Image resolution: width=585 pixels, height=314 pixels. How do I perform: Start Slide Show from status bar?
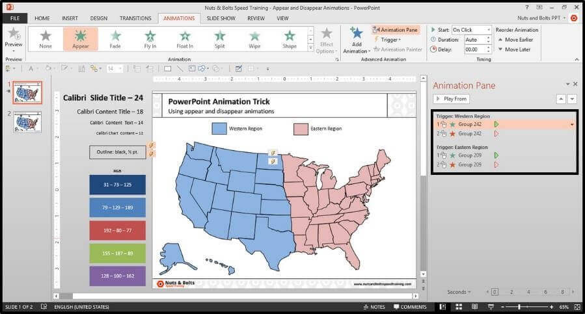(x=491, y=307)
